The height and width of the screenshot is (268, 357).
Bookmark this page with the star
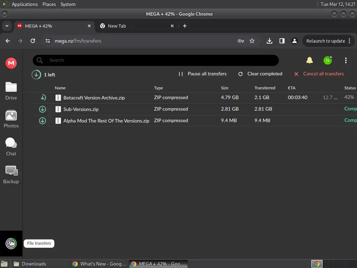pyautogui.click(x=252, y=41)
